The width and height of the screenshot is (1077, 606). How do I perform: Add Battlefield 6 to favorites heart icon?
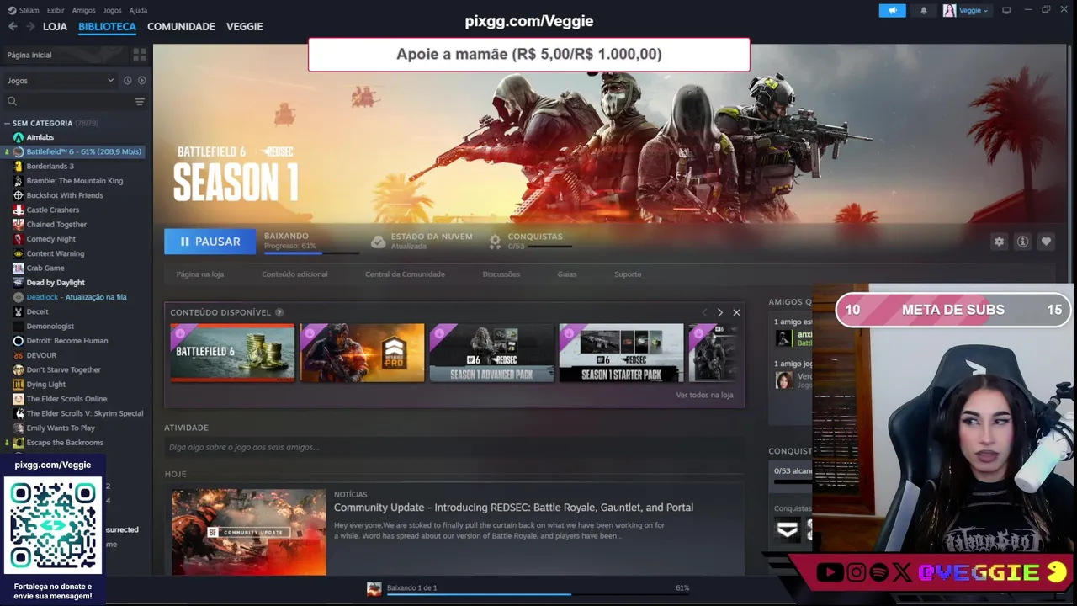point(1046,242)
